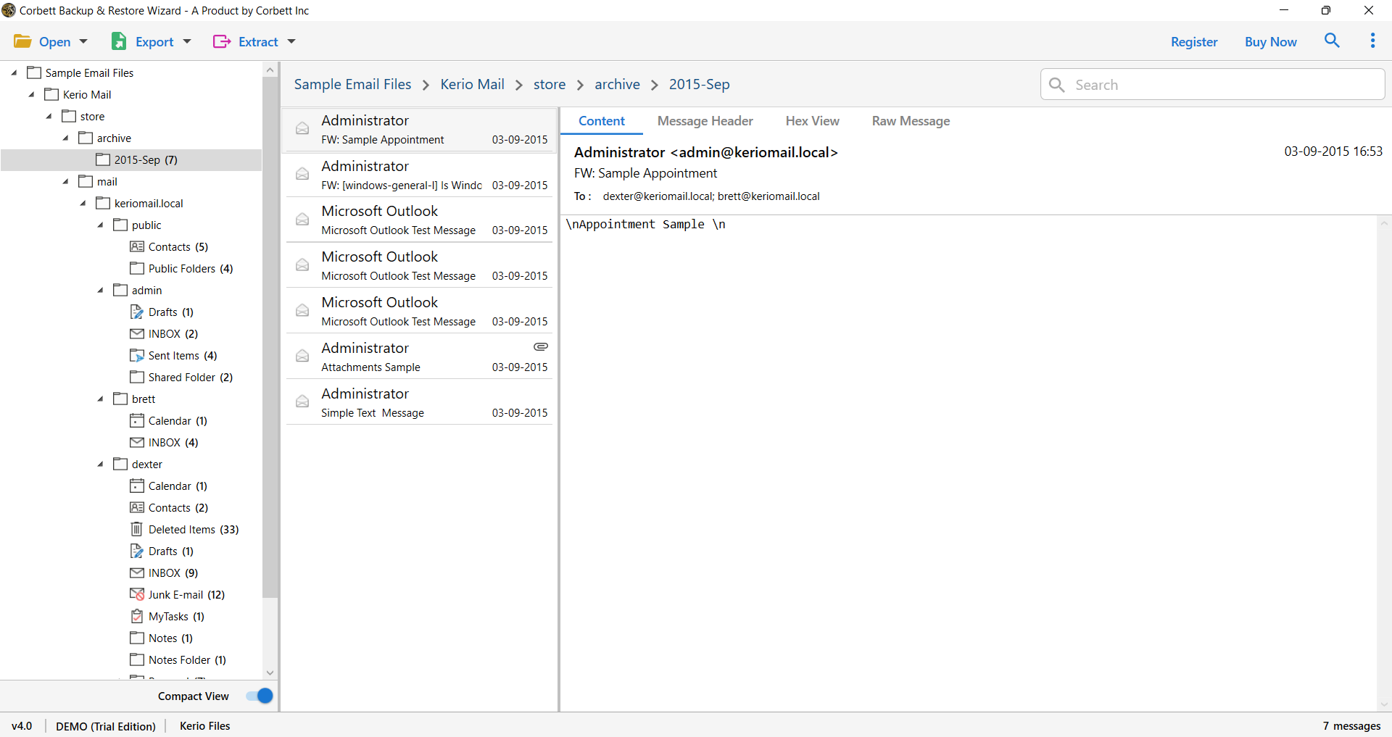This screenshot has width=1392, height=737.
Task: Switch to the Raw Message tab
Action: (911, 121)
